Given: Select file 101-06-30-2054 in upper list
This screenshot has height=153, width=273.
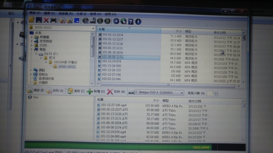Looking at the screenshot, I should [113, 53].
